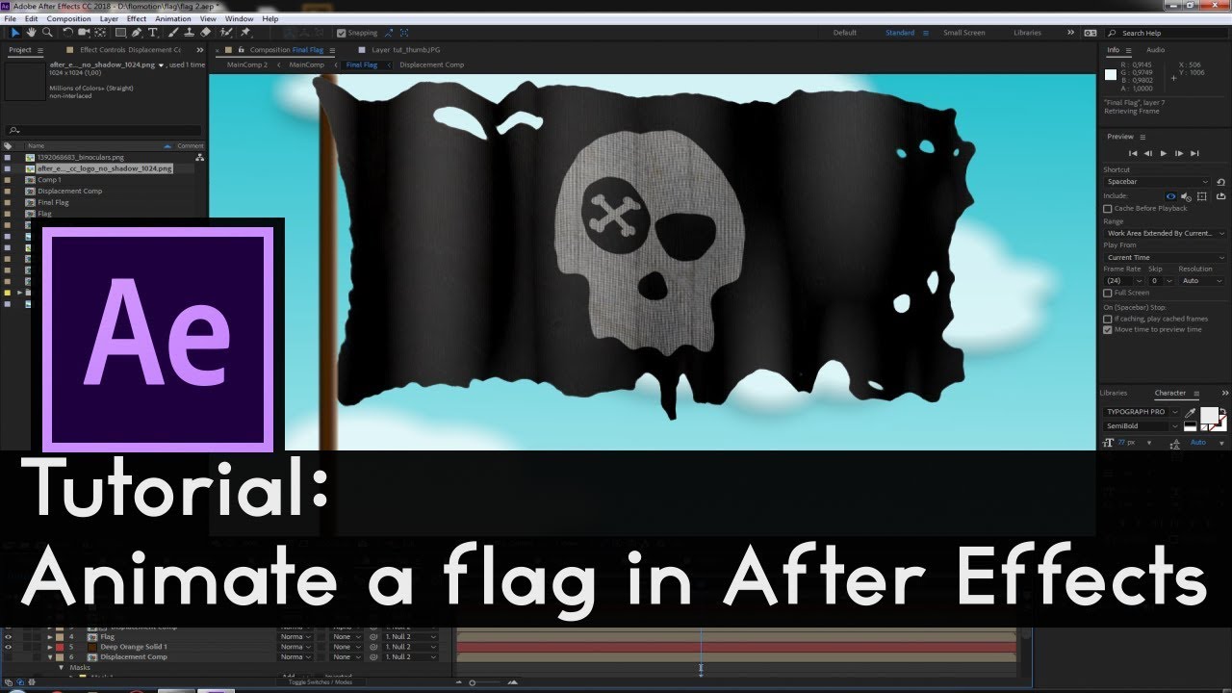This screenshot has width=1232, height=693.
Task: Collapse the Masks group
Action: (62, 667)
